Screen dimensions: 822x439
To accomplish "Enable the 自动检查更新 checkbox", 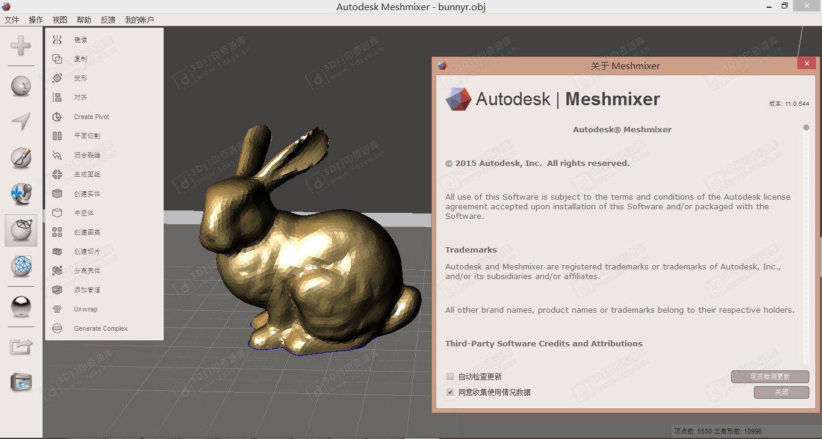I will click(450, 376).
